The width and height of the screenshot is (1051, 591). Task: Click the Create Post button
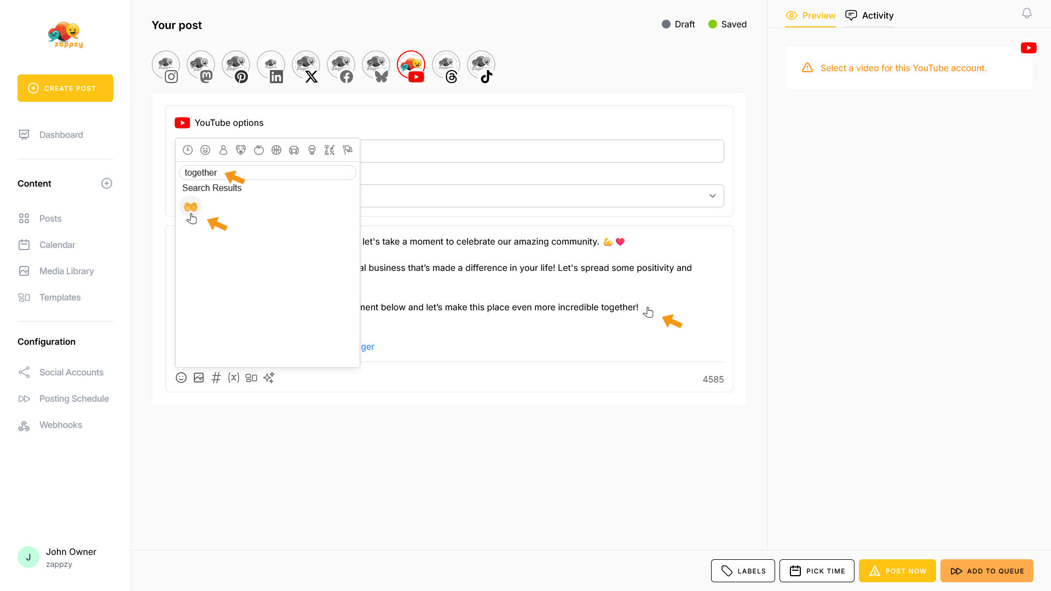(x=65, y=88)
